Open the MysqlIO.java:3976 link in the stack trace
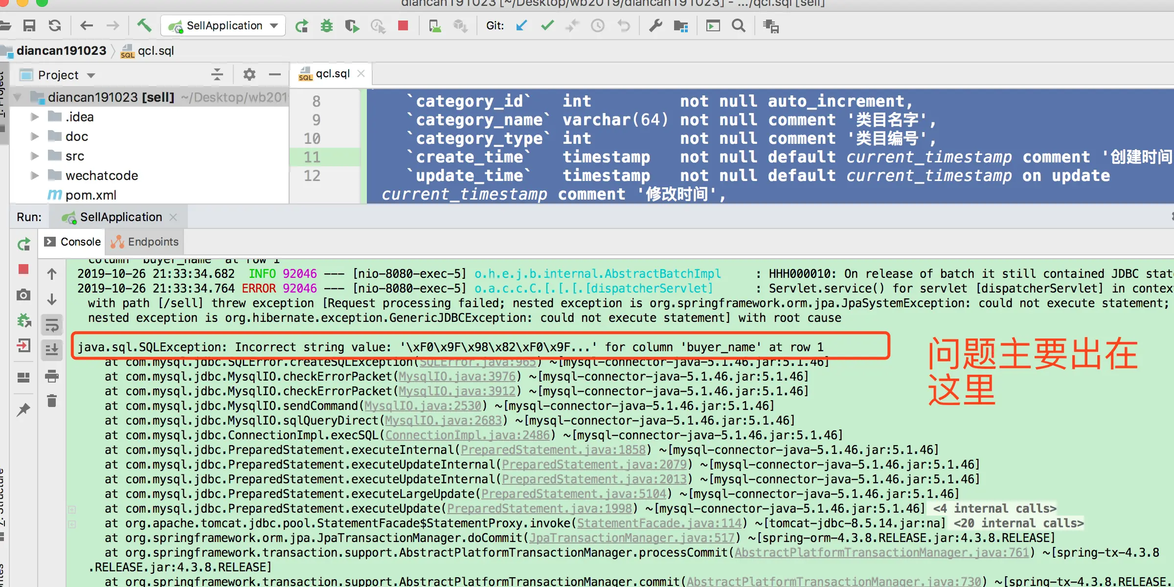The height and width of the screenshot is (587, 1174). point(457,377)
